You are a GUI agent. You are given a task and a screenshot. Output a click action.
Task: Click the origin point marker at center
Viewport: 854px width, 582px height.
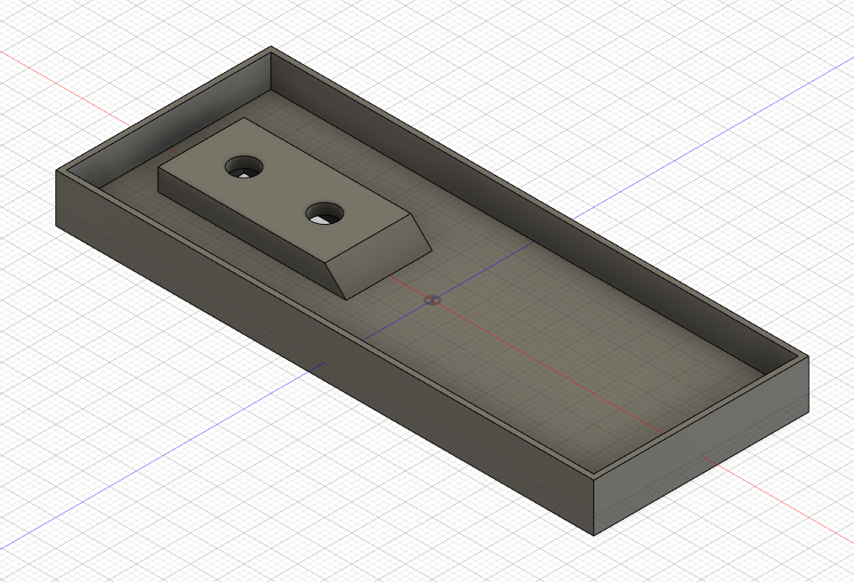pyautogui.click(x=432, y=299)
